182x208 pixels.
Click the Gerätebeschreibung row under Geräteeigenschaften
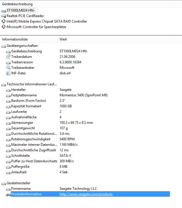point(26,51)
